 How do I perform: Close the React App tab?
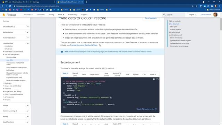(x=54, y=2)
